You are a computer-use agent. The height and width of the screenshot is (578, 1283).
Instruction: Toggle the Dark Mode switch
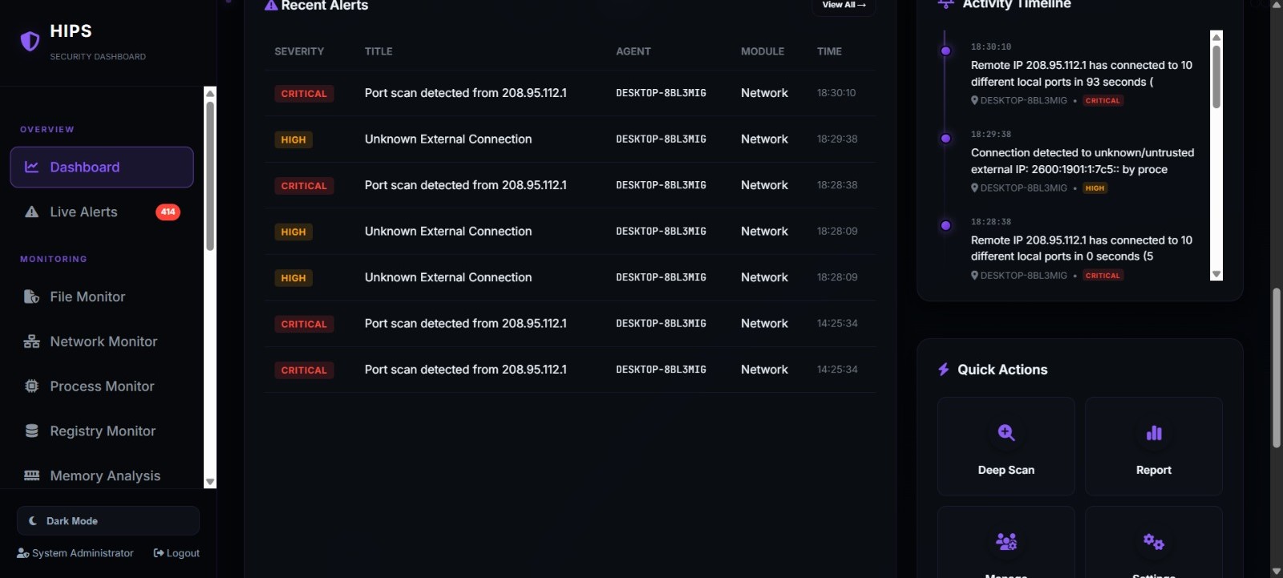click(108, 520)
